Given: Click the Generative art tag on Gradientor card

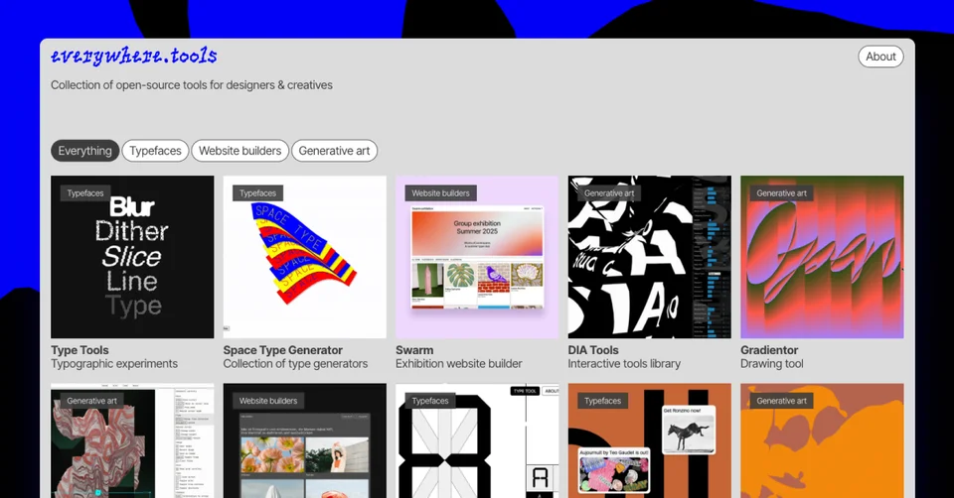Looking at the screenshot, I should [781, 193].
